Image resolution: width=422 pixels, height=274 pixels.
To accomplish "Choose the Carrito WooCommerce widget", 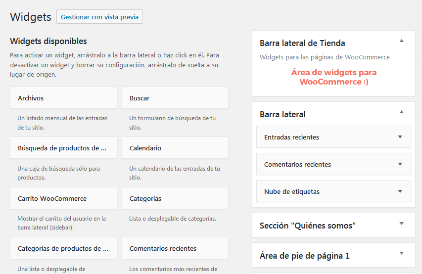I will coord(63,198).
